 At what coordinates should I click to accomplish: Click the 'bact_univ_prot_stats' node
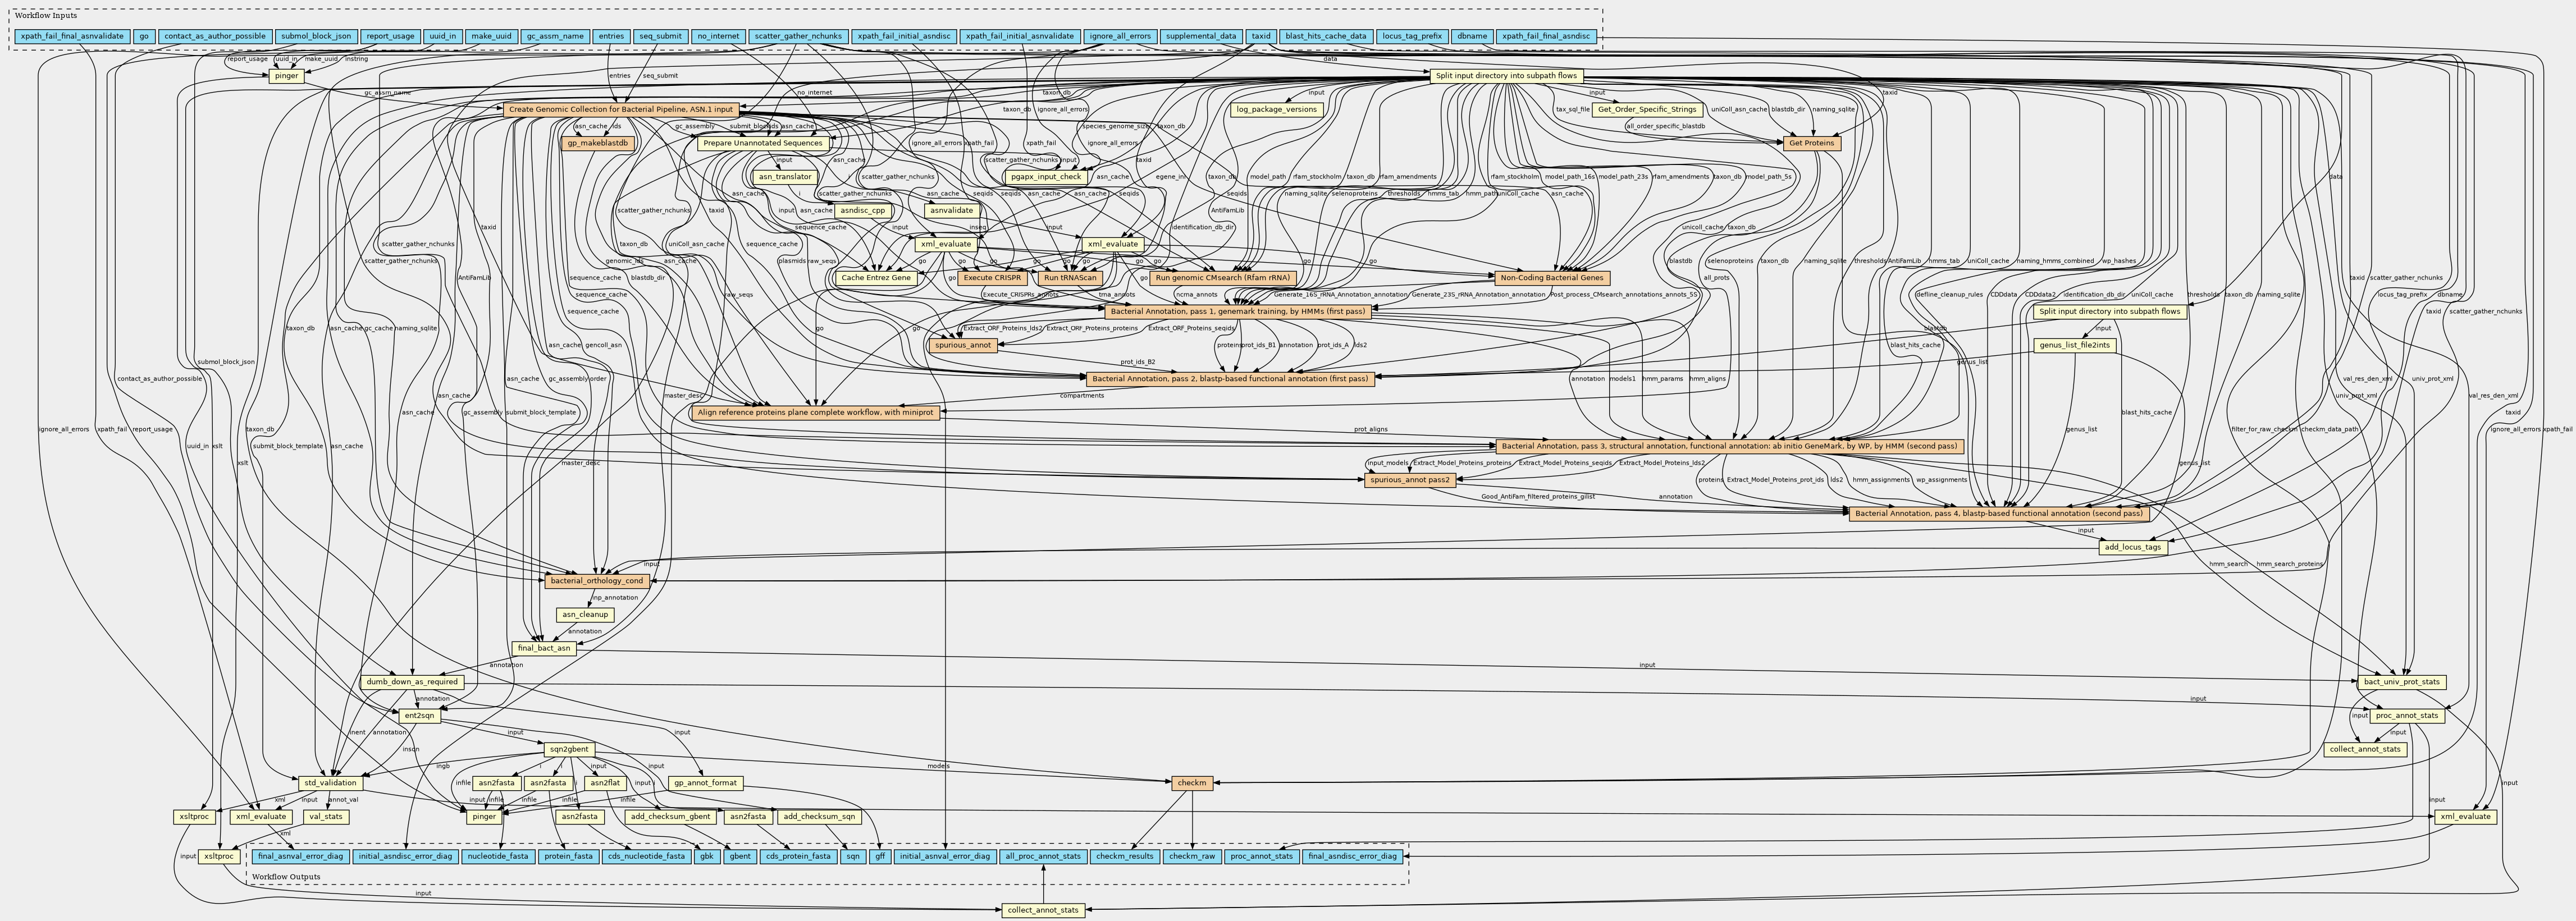(2401, 682)
